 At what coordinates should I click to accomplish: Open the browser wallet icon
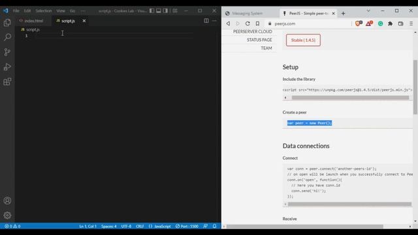[x=400, y=23]
